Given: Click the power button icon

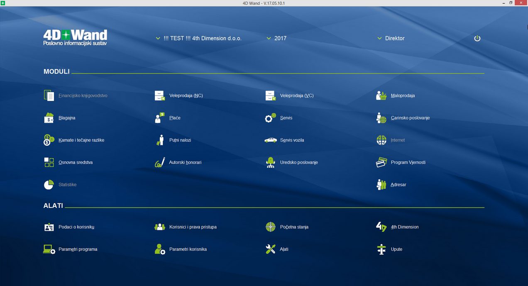Looking at the screenshot, I should [477, 38].
